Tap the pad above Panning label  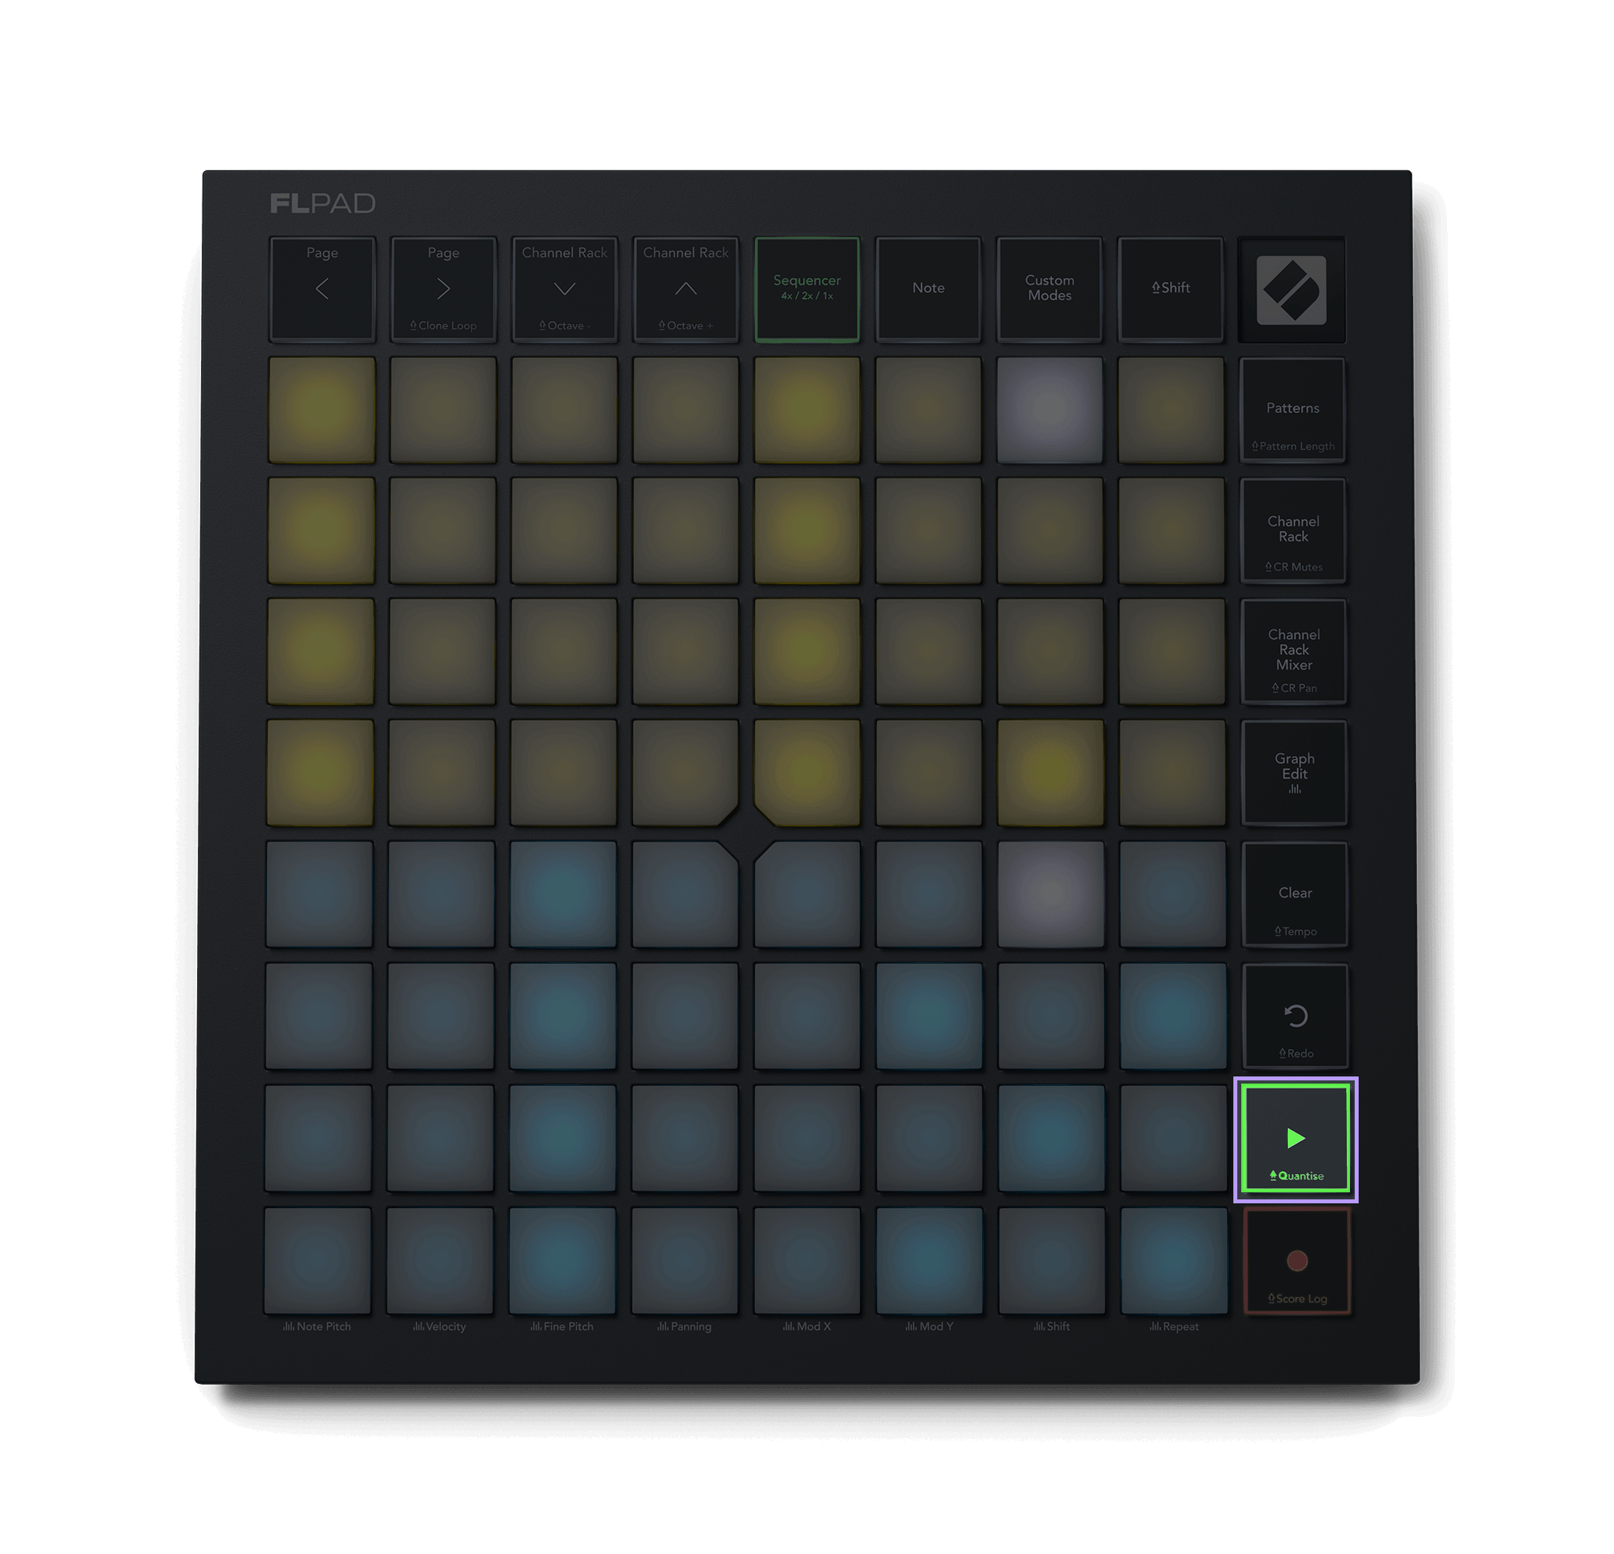click(684, 1260)
